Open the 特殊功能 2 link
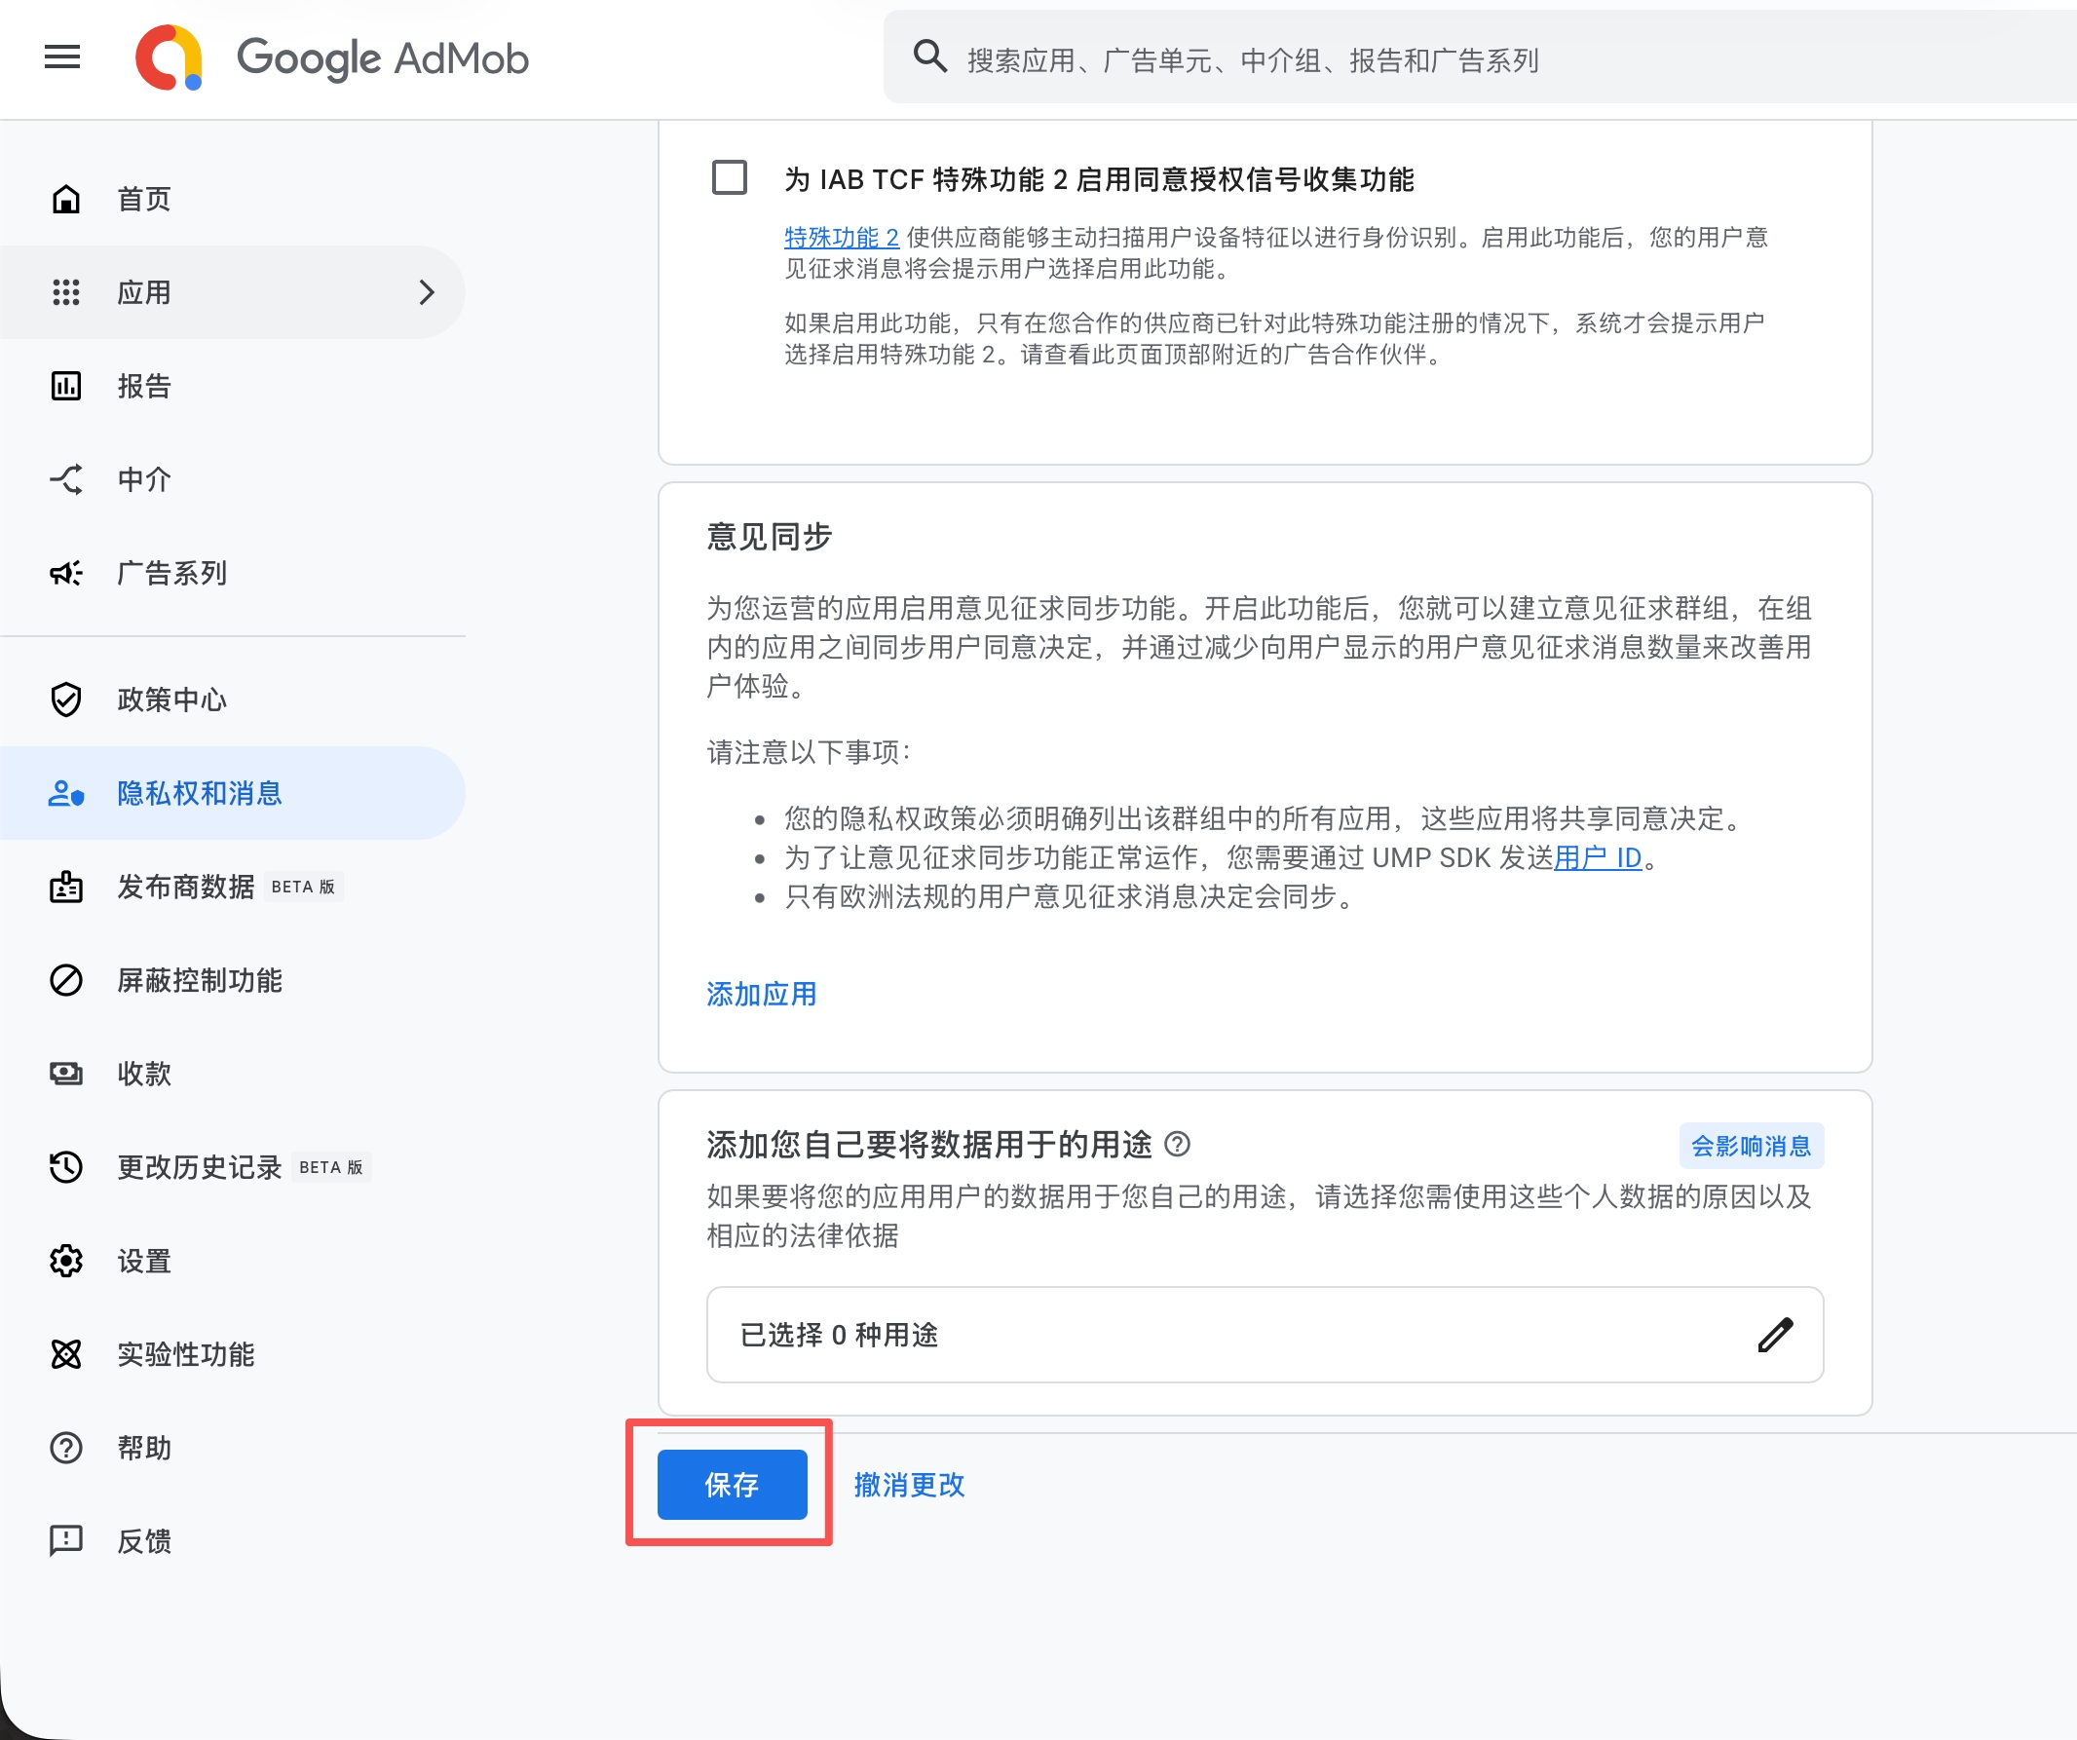 (x=842, y=238)
